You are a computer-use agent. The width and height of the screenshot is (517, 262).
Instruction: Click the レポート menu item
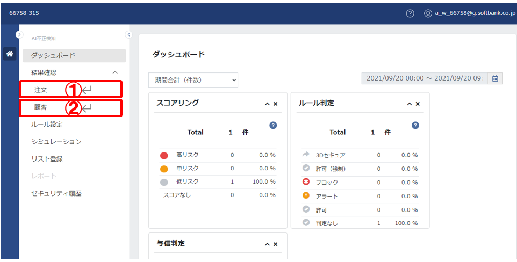[44, 176]
